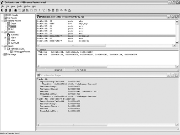Image resolution: width=180 pixels, height=135 pixels.
Task: Open the Window menu
Action: (27, 6)
